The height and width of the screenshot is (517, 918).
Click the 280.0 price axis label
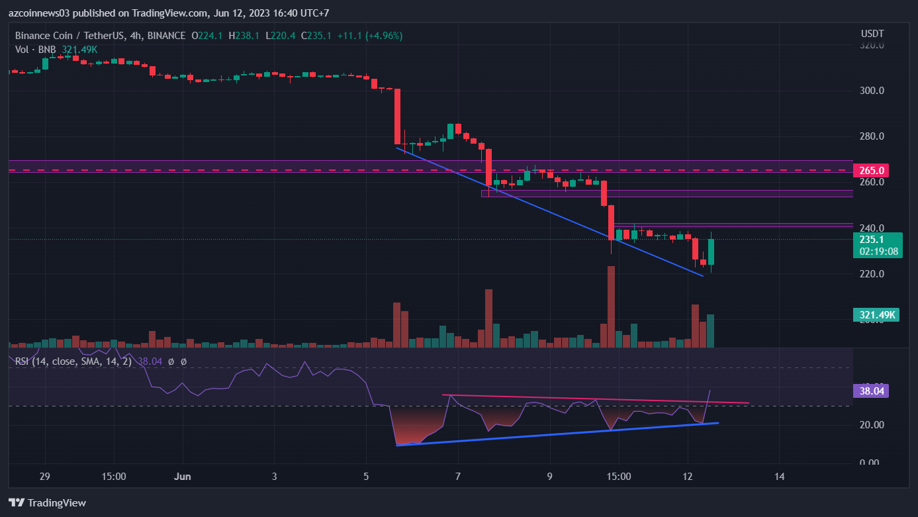tap(872, 136)
